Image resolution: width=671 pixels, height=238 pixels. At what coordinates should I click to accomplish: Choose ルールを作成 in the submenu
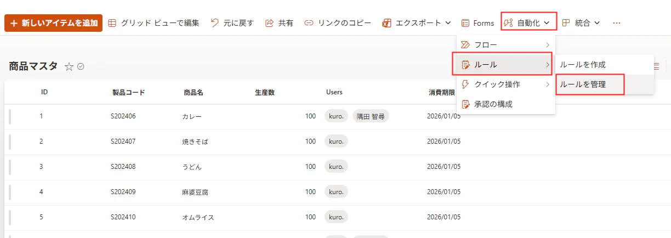tap(605, 65)
